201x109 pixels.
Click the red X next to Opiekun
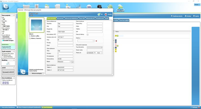[x=96, y=41]
